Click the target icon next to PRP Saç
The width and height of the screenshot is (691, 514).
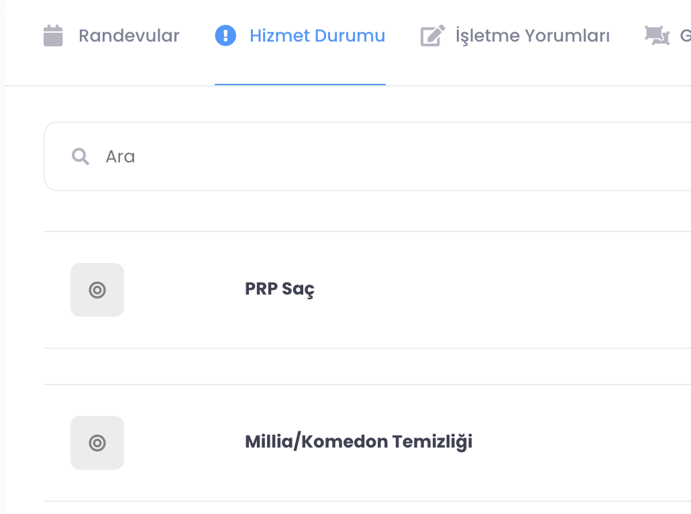(x=97, y=290)
